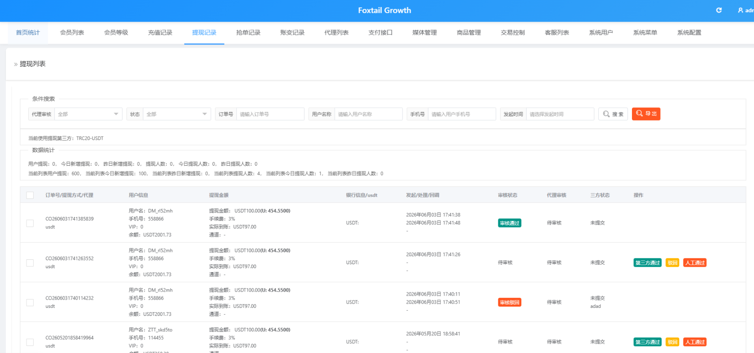
Task: Switch to the 会员等级 tab
Action: (x=116, y=33)
